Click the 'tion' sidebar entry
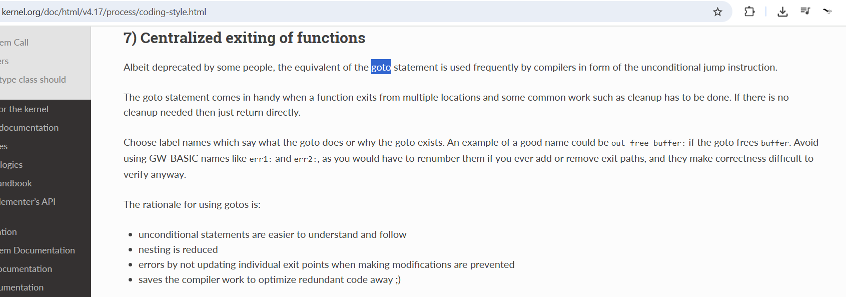The image size is (846, 297). point(9,232)
